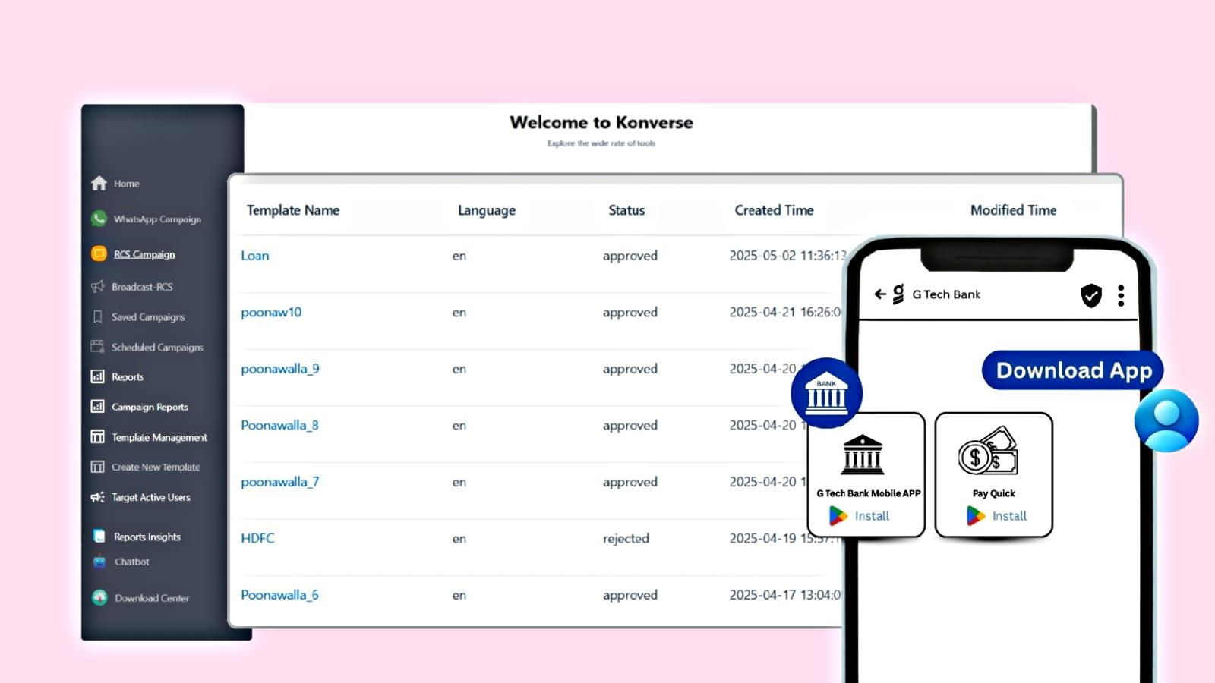Click the blue user profile avatar

point(1166,420)
